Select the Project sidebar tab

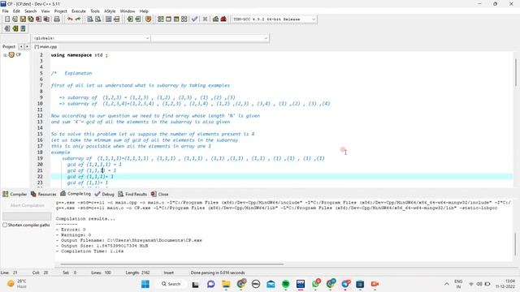click(x=9, y=47)
